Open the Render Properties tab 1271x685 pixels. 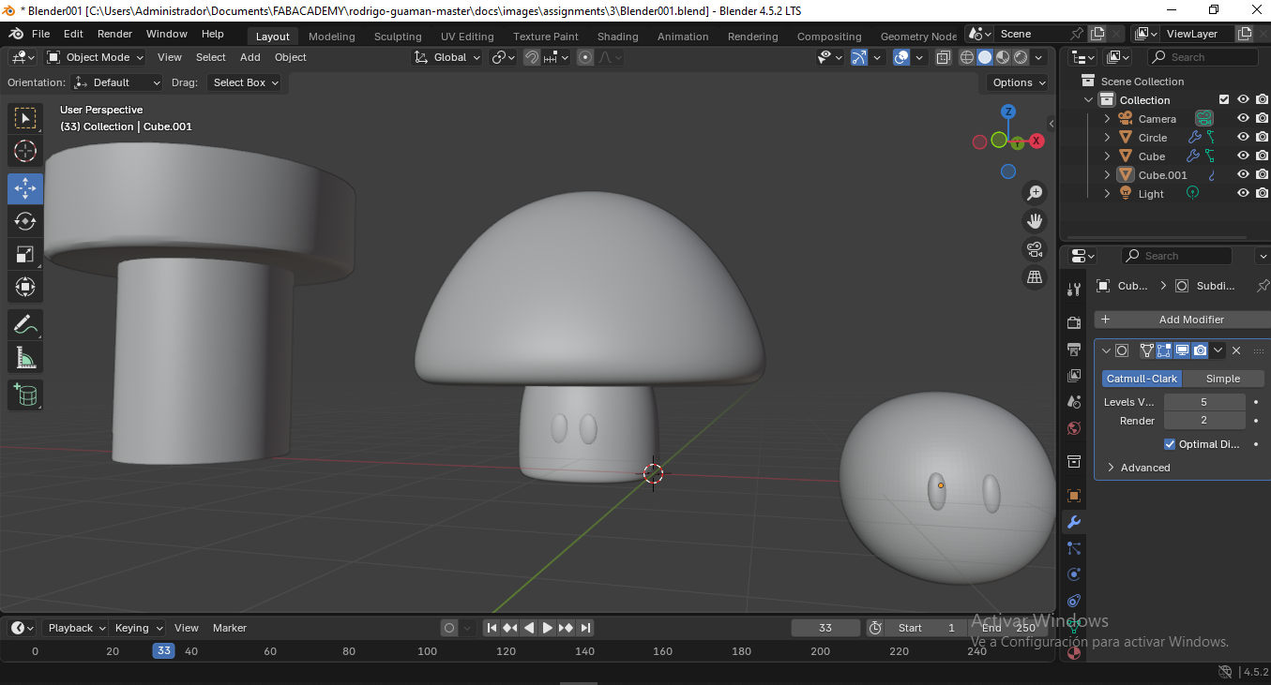(1073, 322)
